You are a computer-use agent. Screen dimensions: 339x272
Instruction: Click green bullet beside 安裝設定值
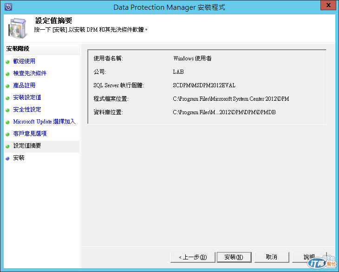click(7, 98)
